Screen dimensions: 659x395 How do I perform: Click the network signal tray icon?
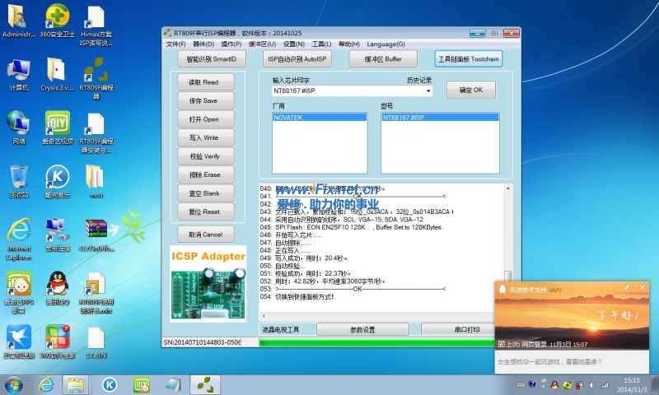(605, 385)
